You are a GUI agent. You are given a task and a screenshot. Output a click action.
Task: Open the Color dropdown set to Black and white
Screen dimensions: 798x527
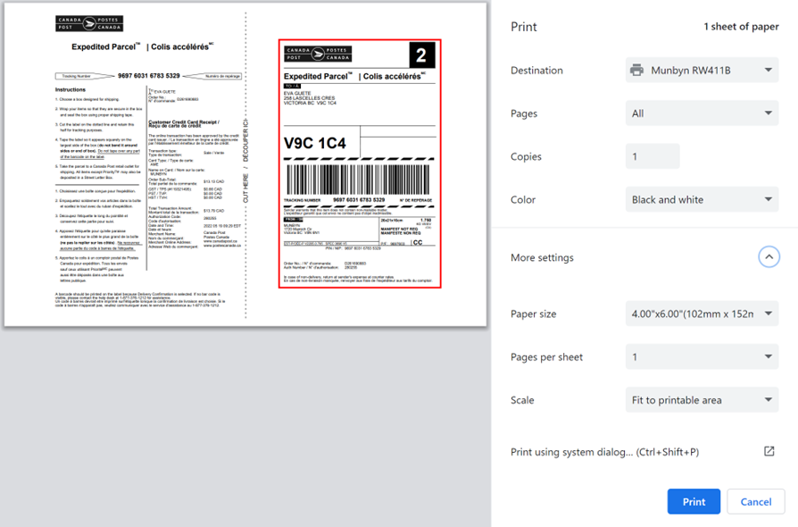pyautogui.click(x=702, y=199)
